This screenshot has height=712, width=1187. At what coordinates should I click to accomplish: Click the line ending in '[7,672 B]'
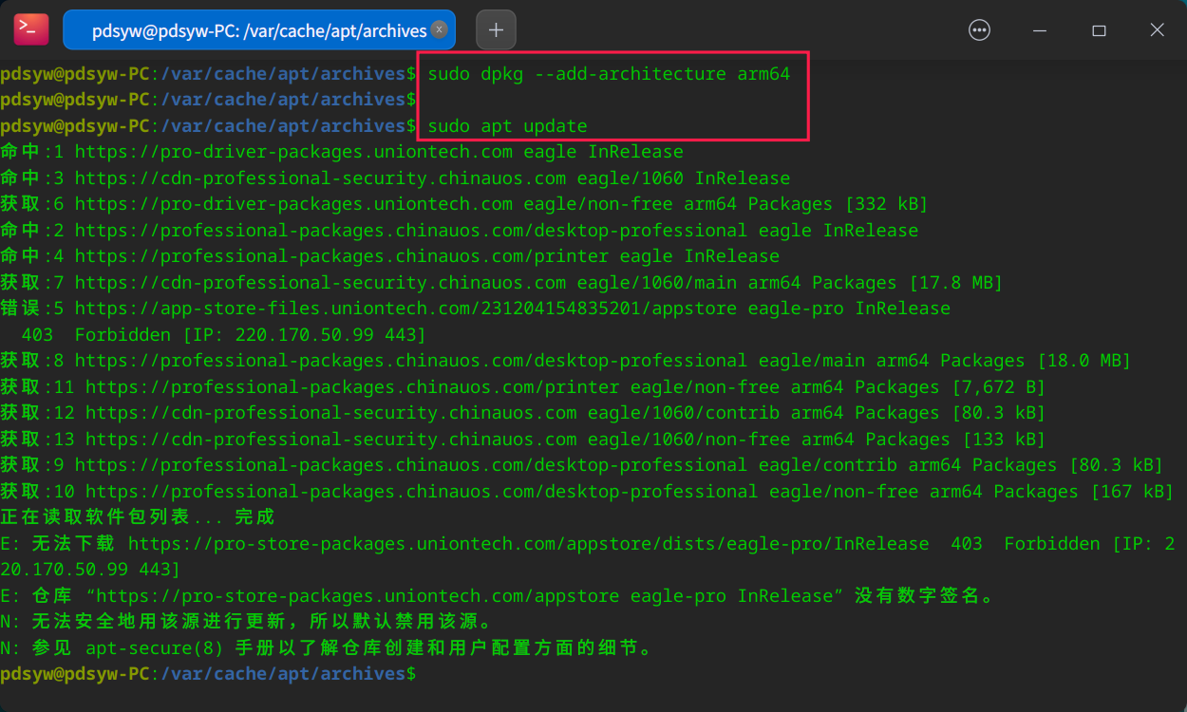coord(523,387)
